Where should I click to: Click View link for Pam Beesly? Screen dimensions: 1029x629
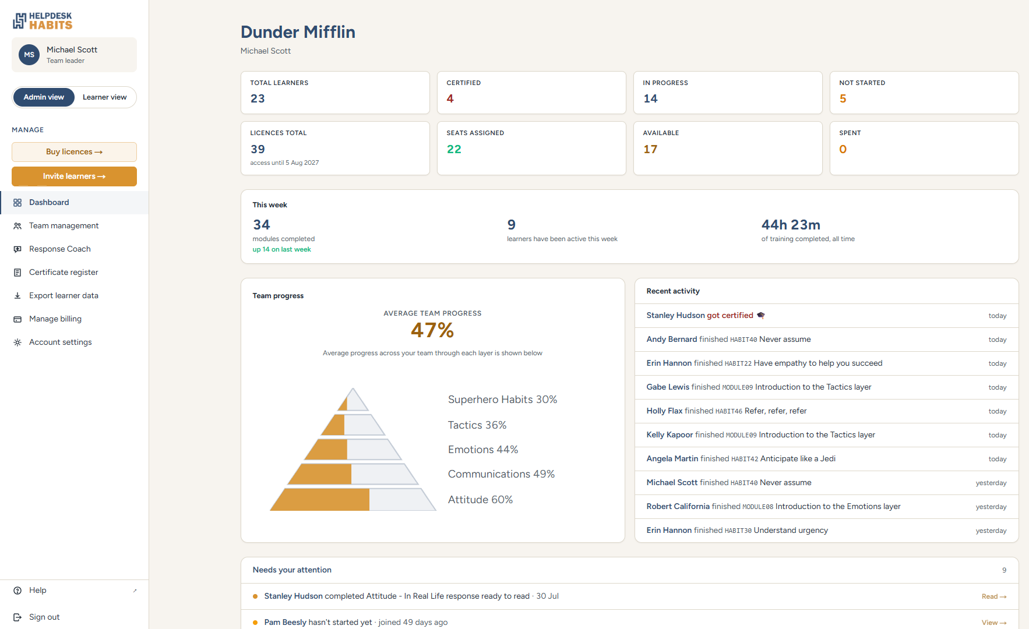(994, 623)
